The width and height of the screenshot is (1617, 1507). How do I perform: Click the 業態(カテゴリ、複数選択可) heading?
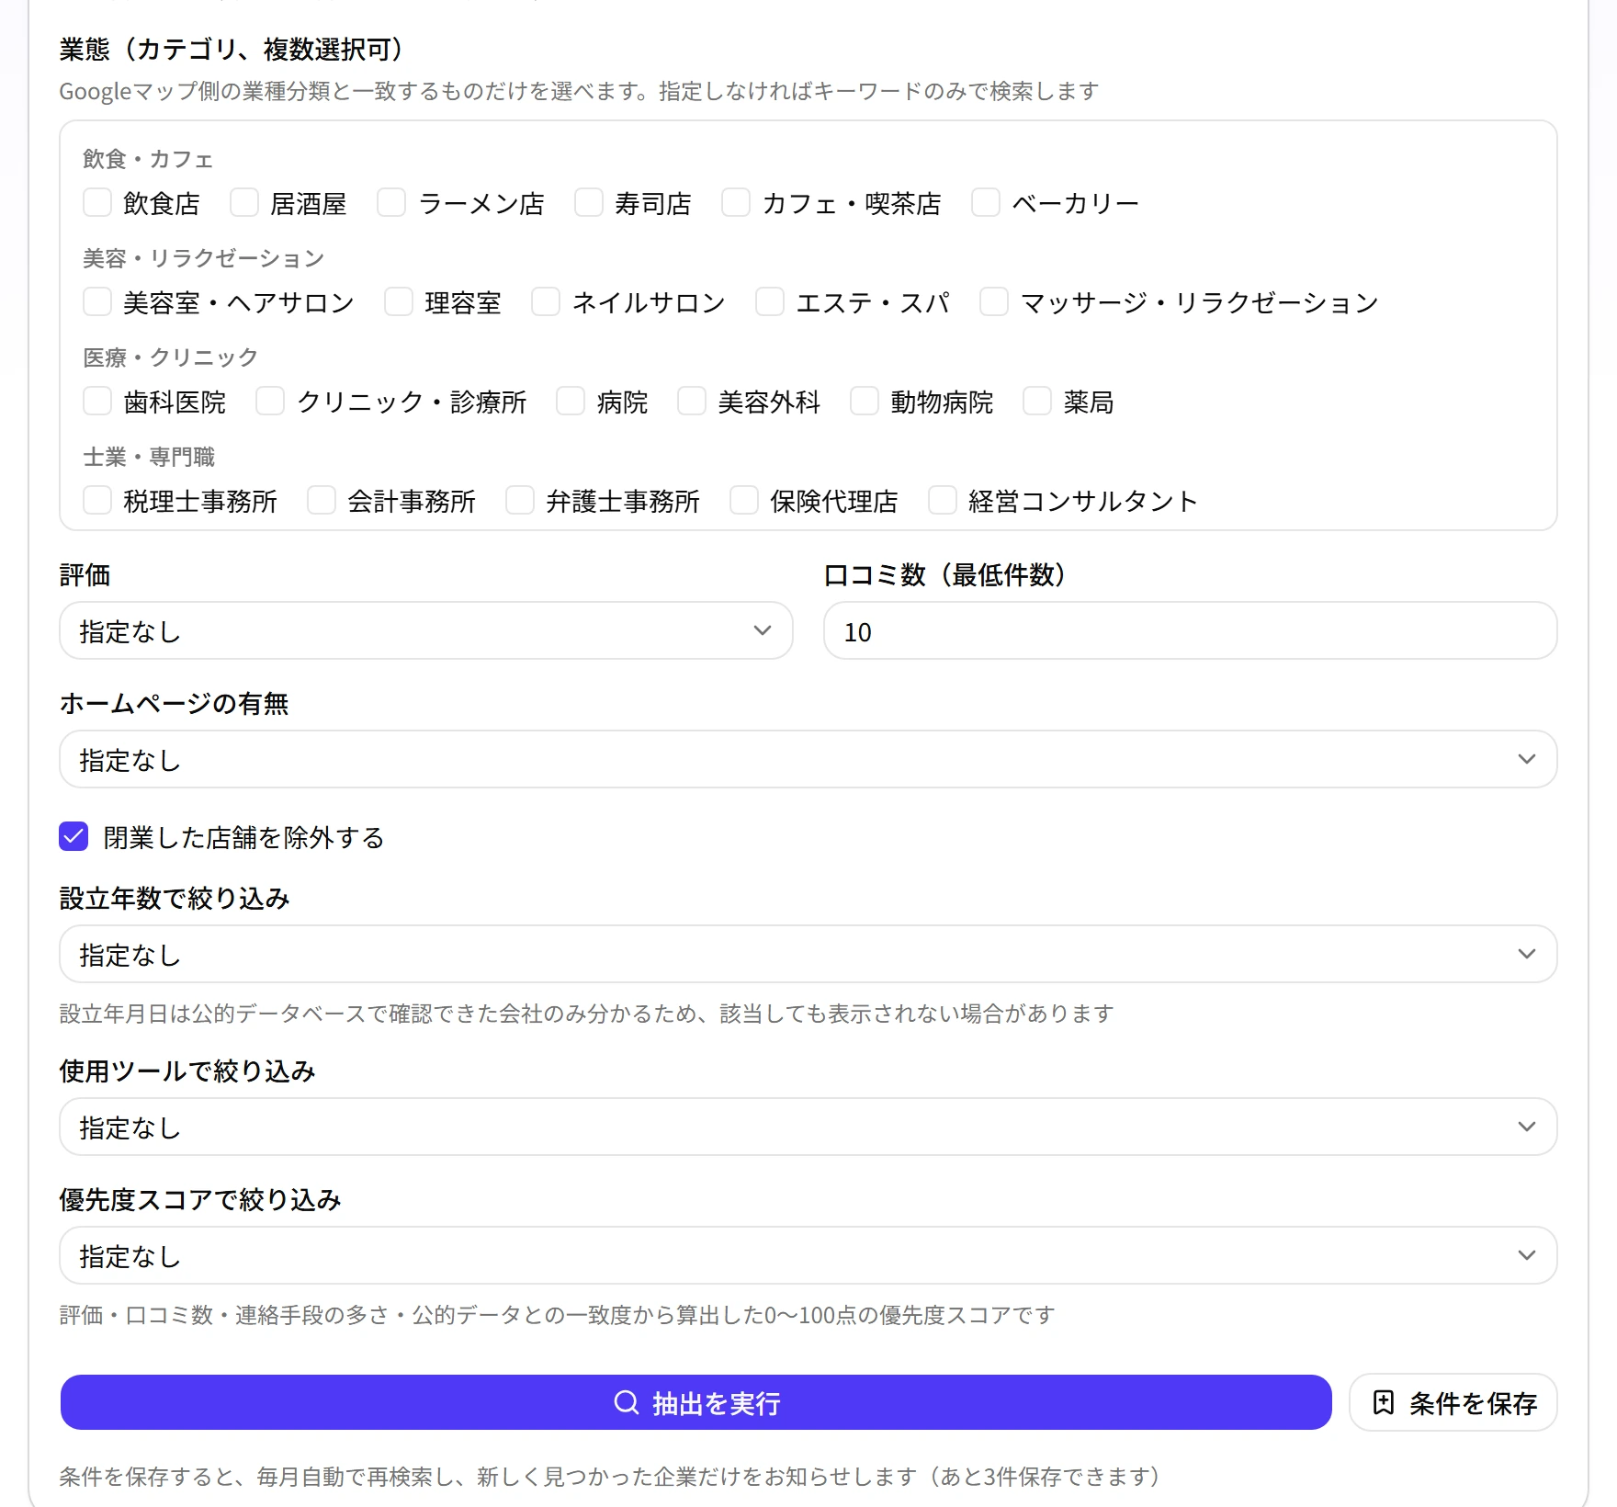231,49
